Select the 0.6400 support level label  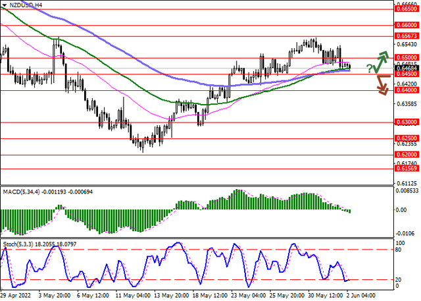404,90
